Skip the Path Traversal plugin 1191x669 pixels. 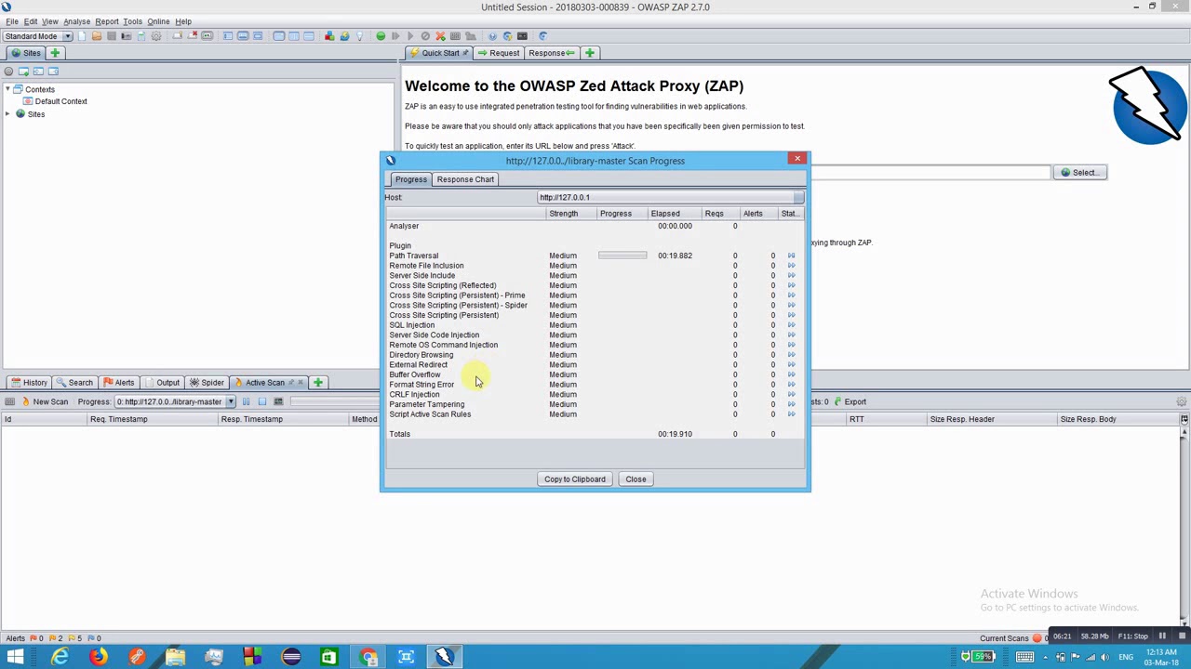[x=792, y=256]
